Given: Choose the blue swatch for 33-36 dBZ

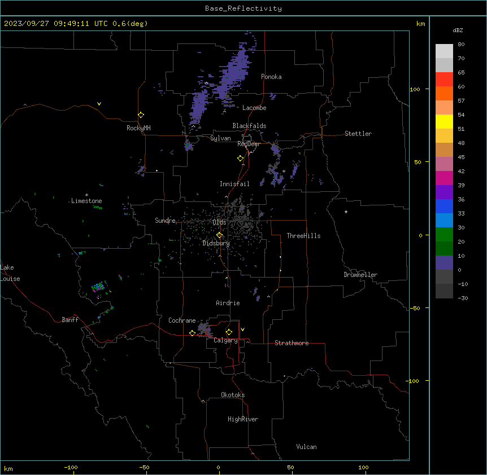Looking at the screenshot, I should [444, 206].
